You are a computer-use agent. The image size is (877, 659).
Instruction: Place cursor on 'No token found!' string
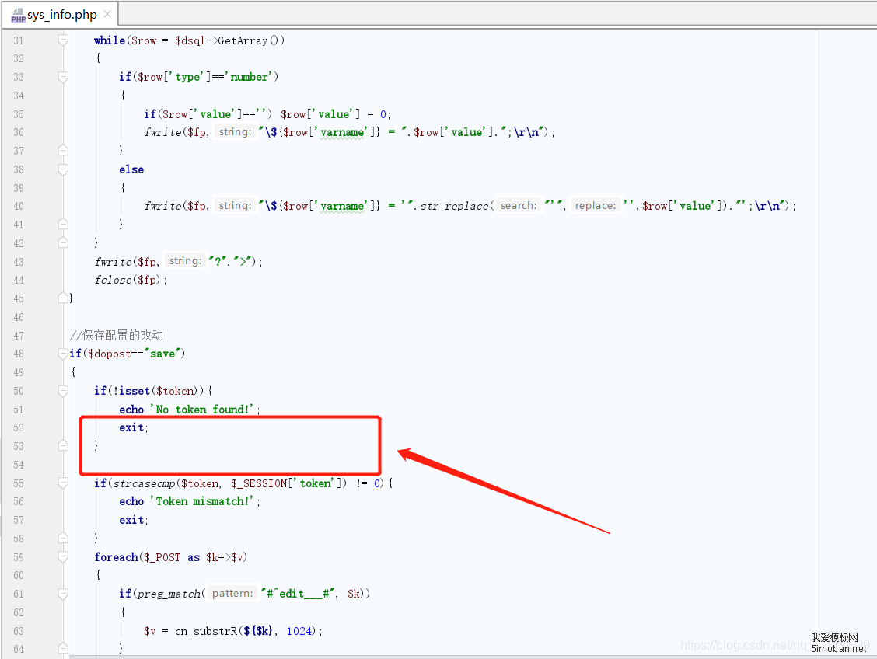204,410
